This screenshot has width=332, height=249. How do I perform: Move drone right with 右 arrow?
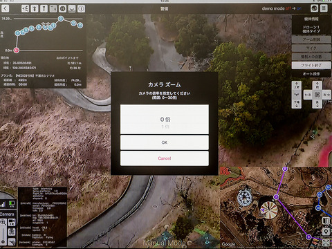pyautogui.click(x=326, y=95)
